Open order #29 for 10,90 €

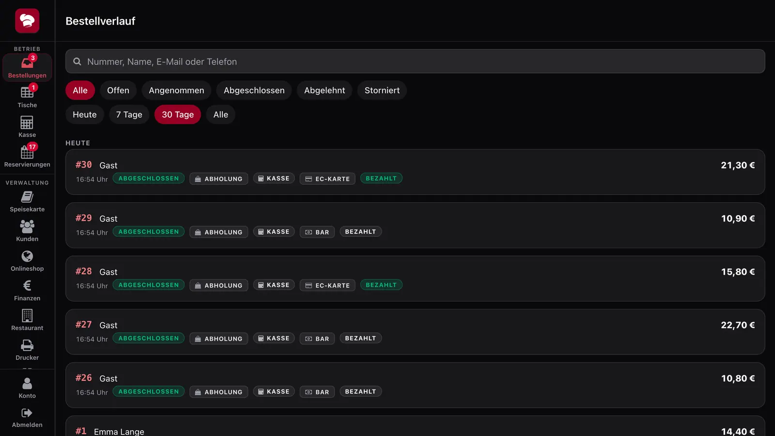pyautogui.click(x=415, y=225)
